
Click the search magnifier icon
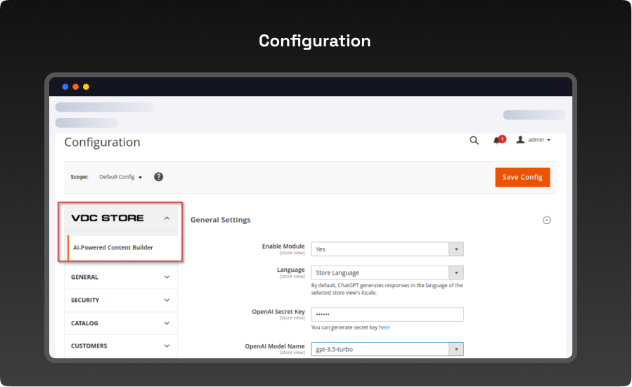tap(474, 140)
